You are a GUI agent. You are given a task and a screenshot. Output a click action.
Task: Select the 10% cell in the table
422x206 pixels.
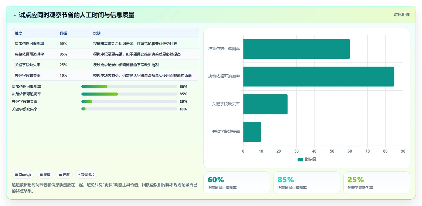pos(63,76)
